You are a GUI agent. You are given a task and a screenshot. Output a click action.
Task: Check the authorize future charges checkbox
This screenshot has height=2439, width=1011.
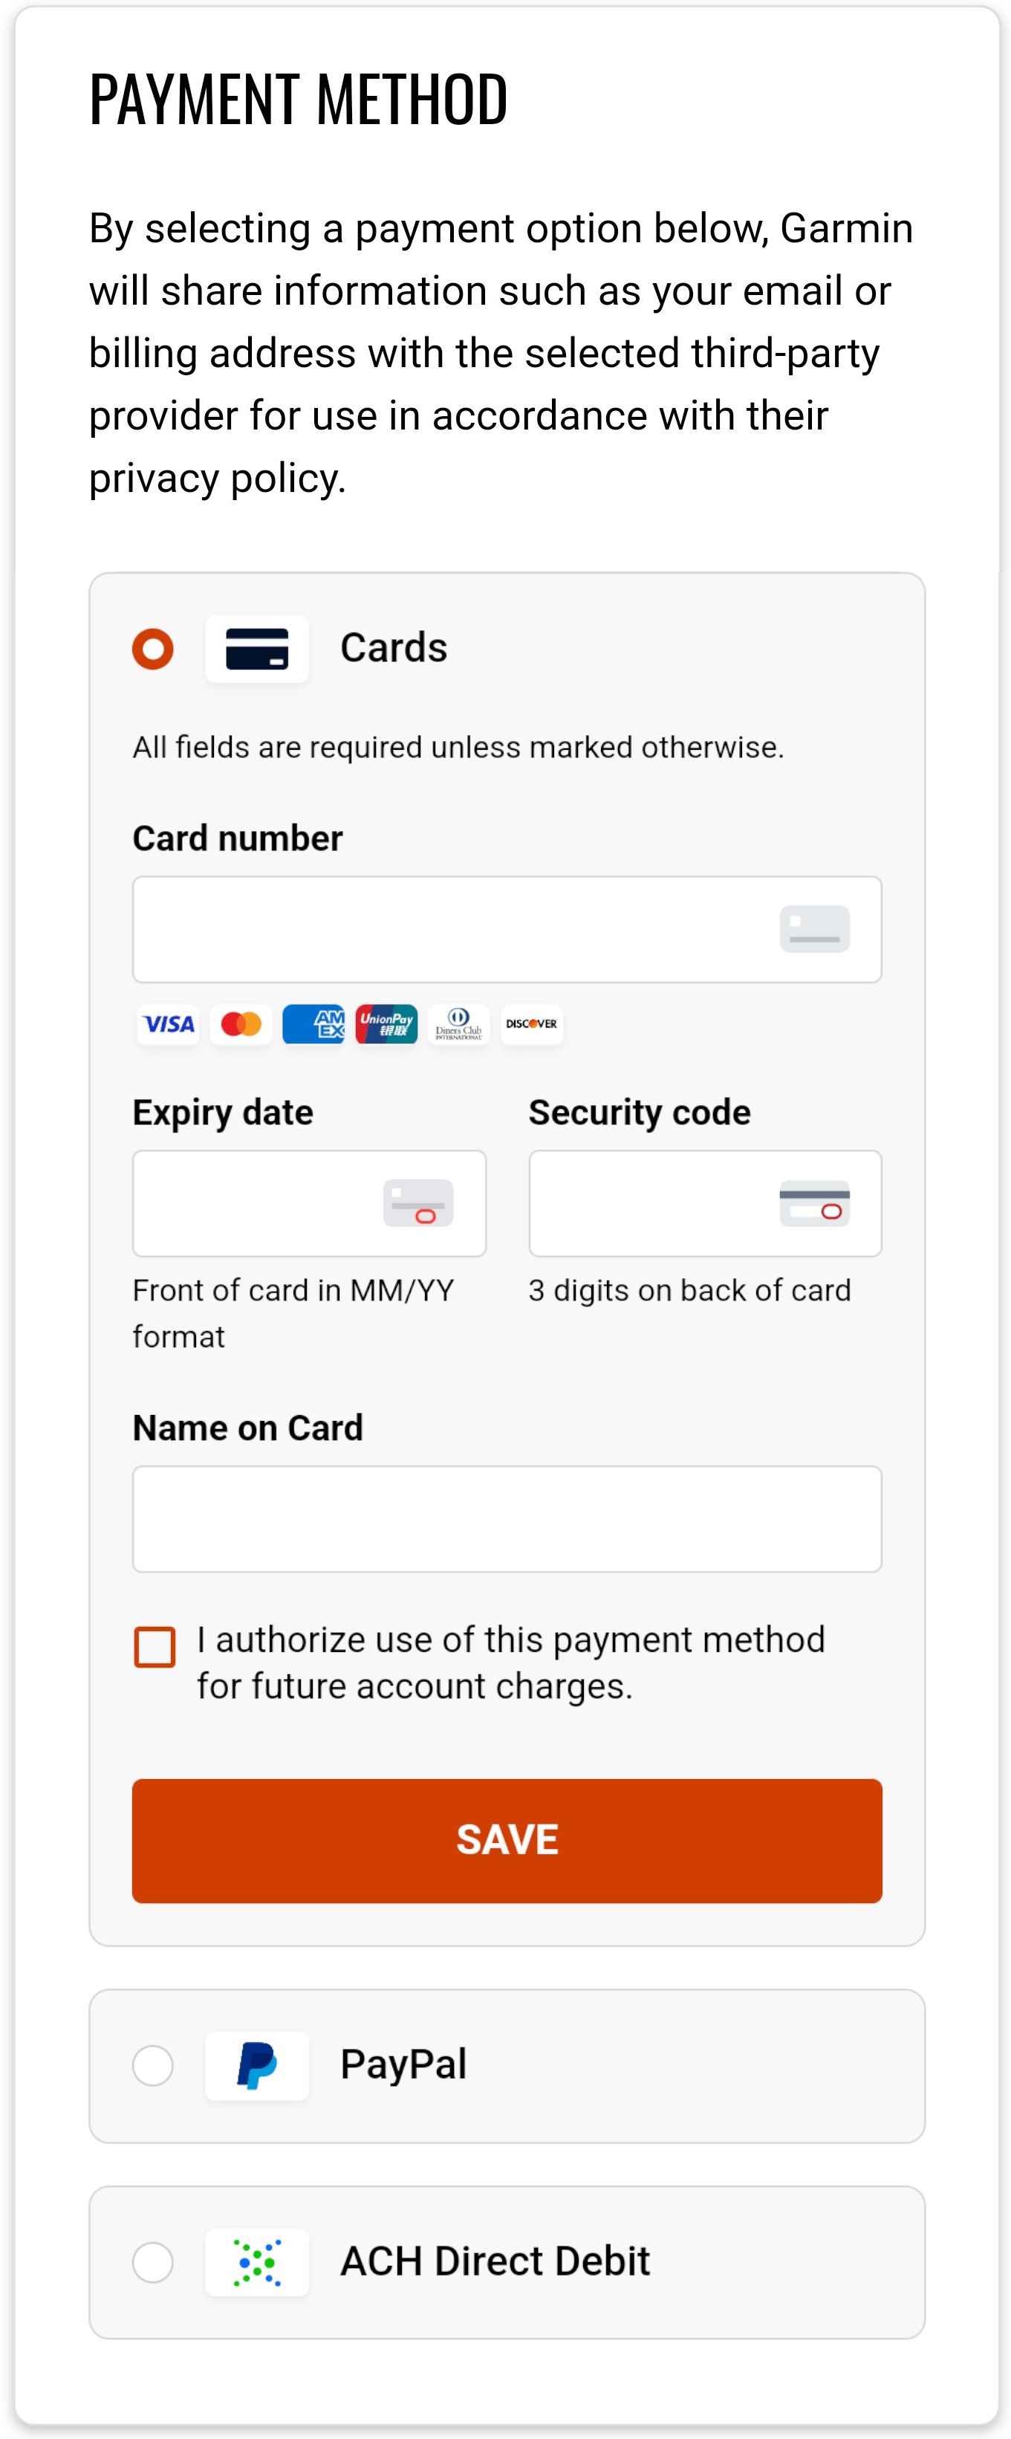point(155,1647)
